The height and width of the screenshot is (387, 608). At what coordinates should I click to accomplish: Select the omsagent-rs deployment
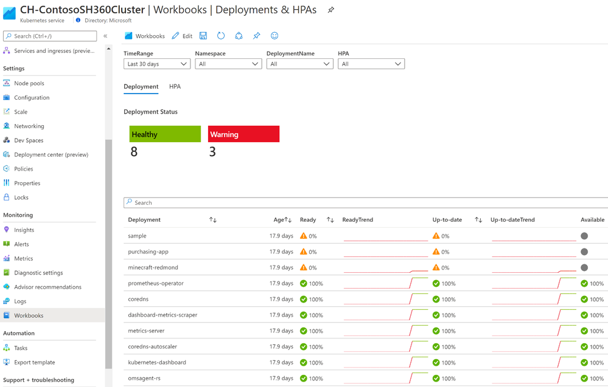coord(366,378)
